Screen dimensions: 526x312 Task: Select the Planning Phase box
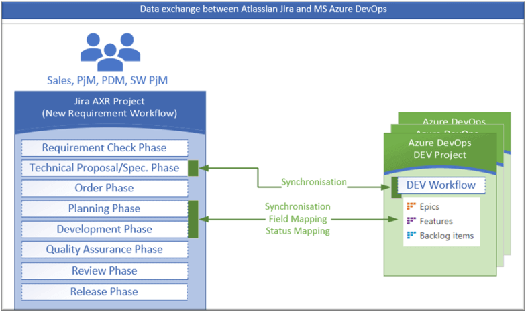point(104,208)
